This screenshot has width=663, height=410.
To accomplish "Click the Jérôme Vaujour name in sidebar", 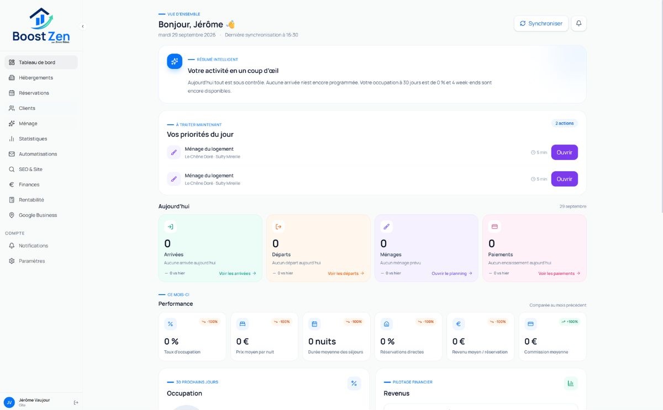I will [34, 400].
